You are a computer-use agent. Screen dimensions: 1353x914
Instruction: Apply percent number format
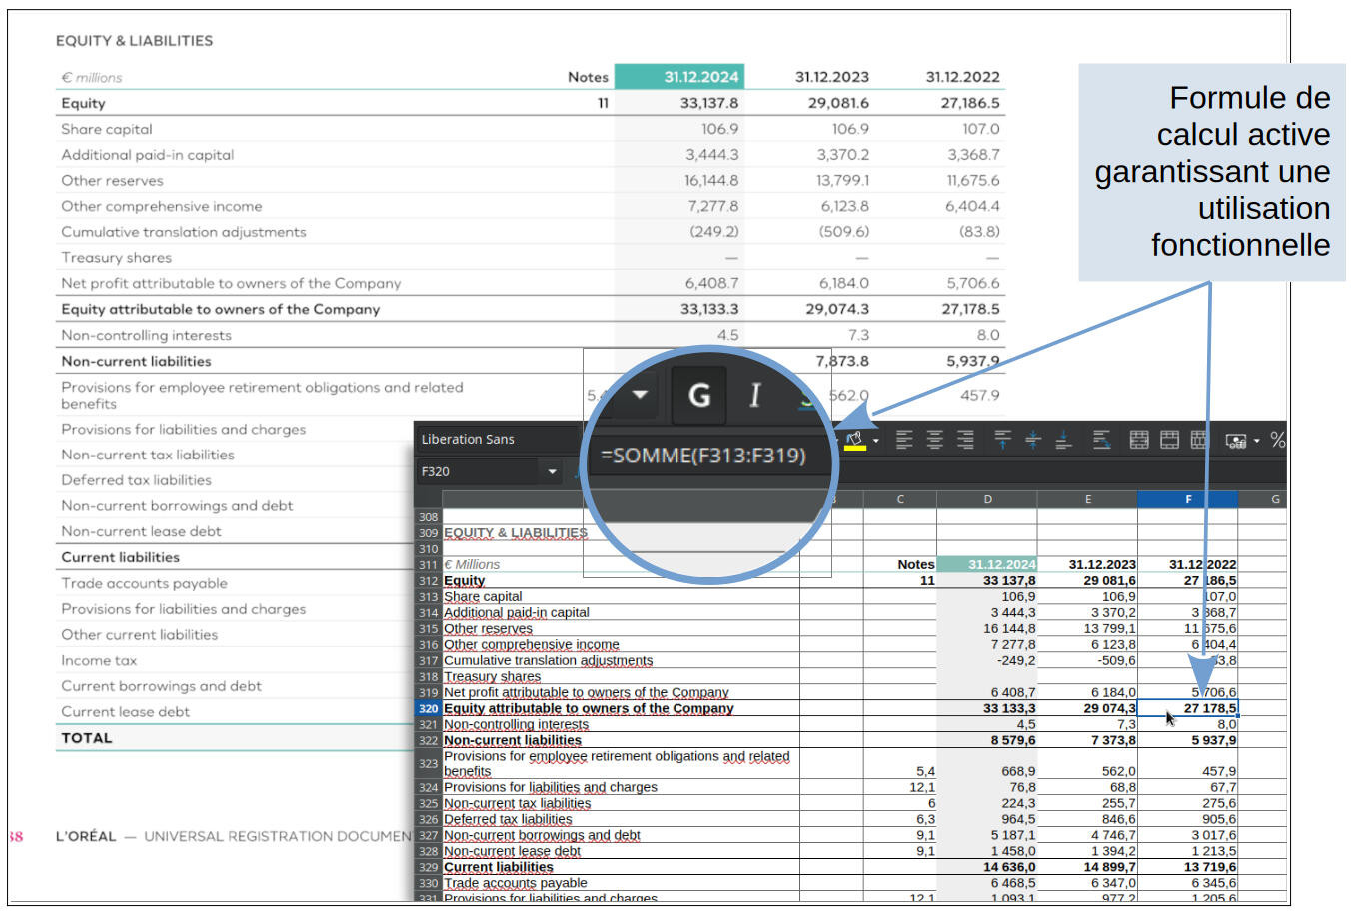[x=1277, y=440]
